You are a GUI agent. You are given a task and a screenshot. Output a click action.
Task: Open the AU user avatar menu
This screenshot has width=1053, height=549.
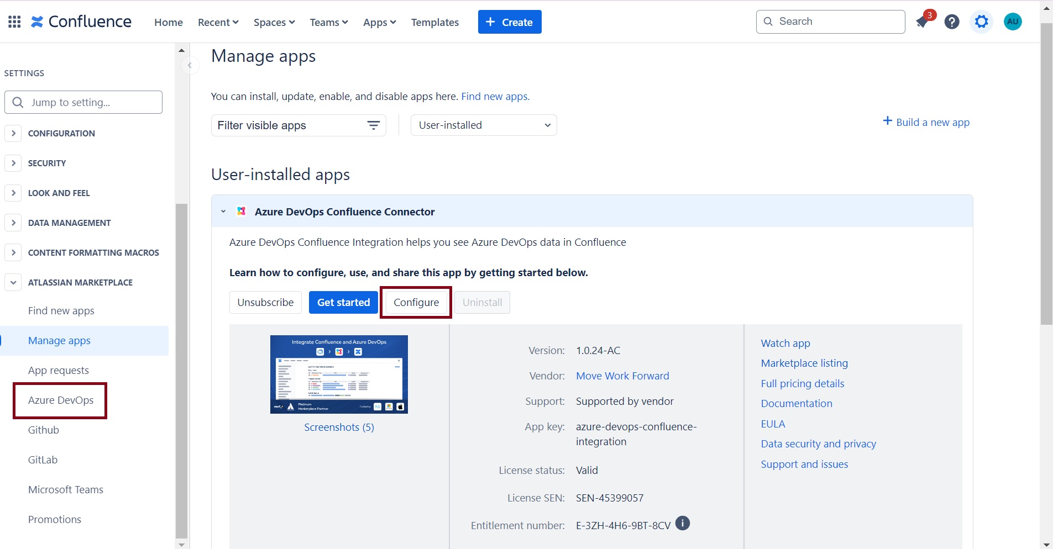click(x=1012, y=22)
